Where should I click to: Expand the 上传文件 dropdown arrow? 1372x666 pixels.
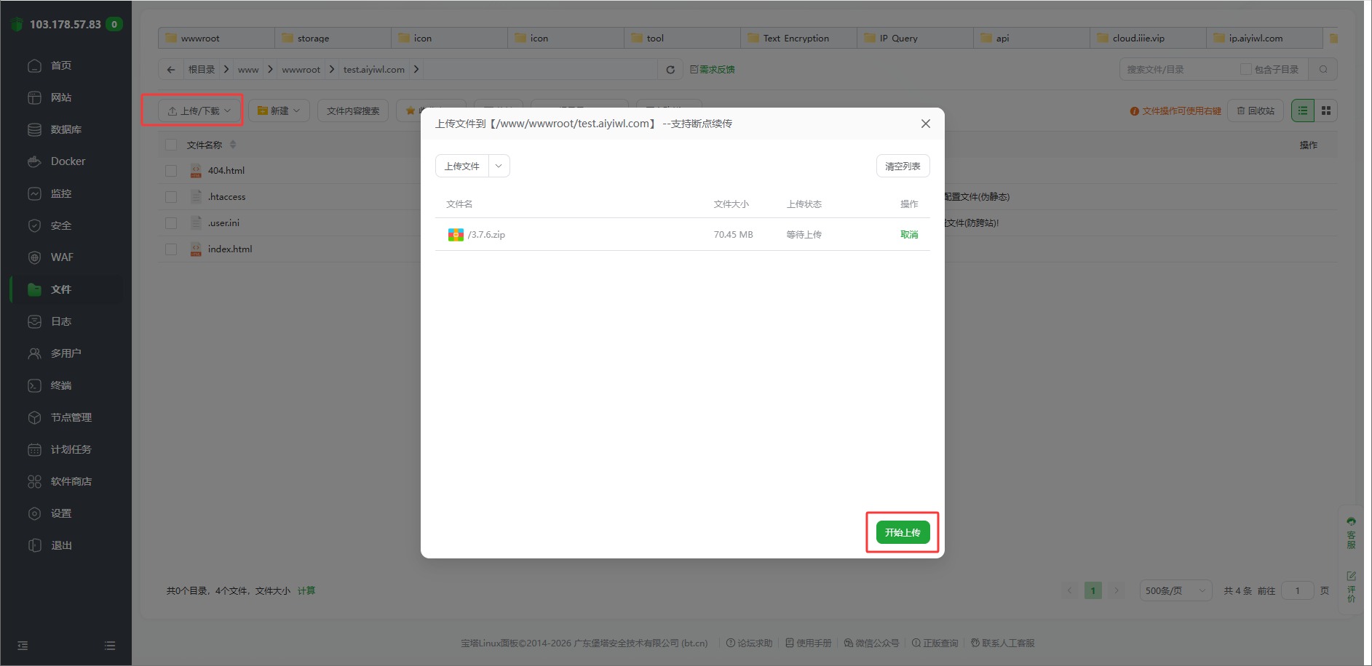click(499, 166)
